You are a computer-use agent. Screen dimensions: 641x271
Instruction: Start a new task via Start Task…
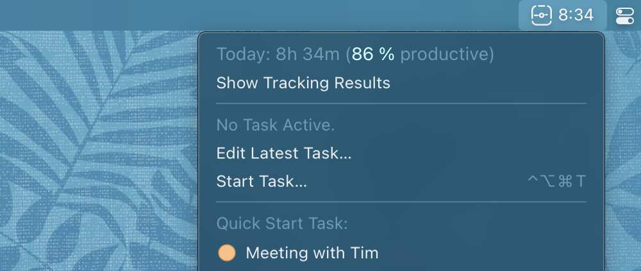262,182
